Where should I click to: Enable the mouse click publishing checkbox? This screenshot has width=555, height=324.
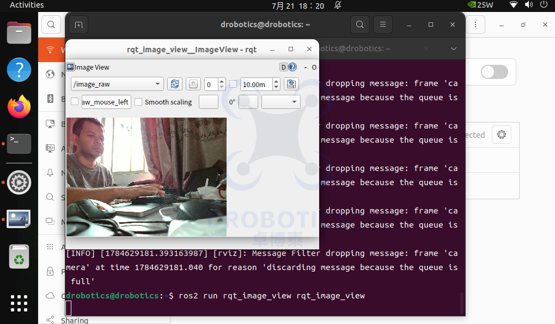tap(75, 101)
